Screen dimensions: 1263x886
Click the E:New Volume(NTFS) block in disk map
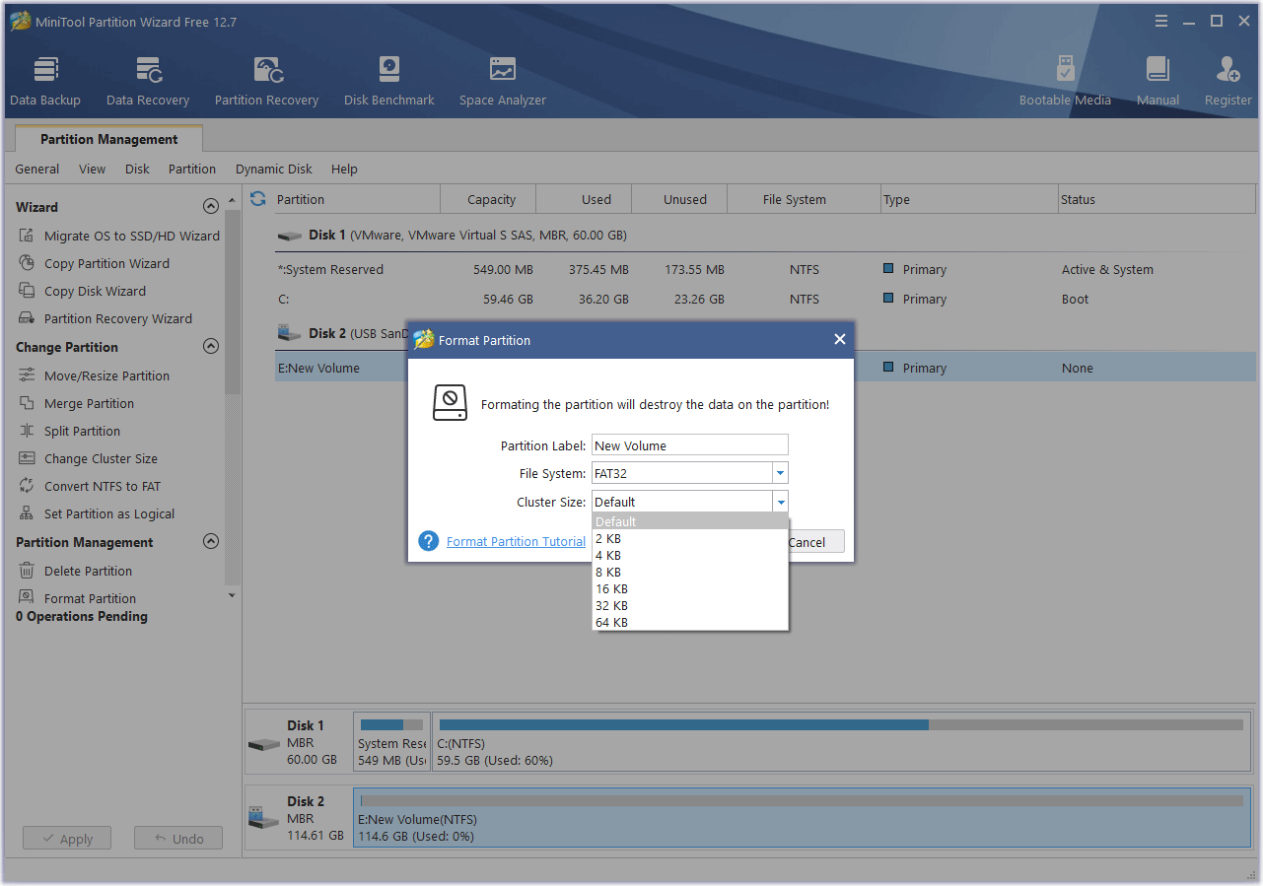[803, 817]
